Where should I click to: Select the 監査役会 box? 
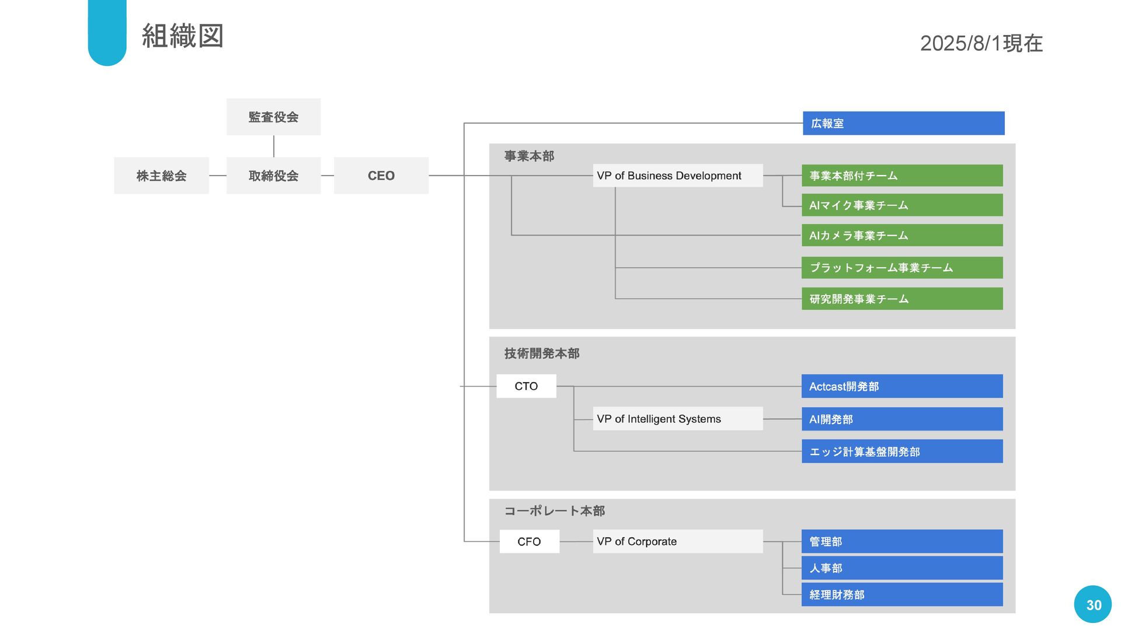pyautogui.click(x=273, y=117)
